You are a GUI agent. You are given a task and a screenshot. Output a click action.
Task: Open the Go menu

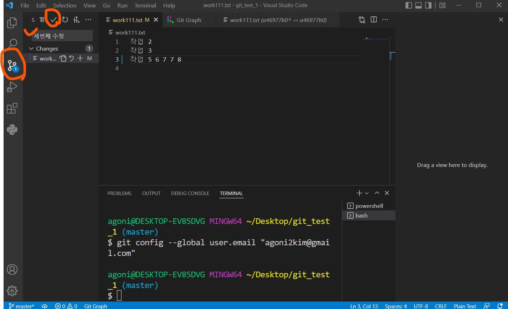pyautogui.click(x=107, y=5)
